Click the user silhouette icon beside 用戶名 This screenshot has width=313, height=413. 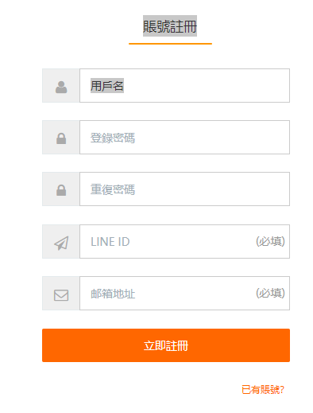61,87
